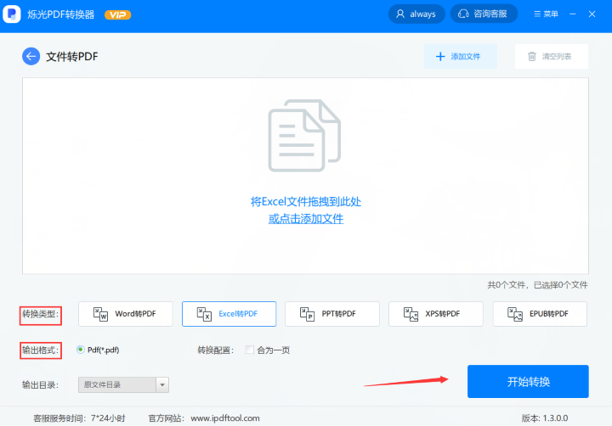
Task: Enable the 合为一页 checkbox
Action: [x=249, y=350]
